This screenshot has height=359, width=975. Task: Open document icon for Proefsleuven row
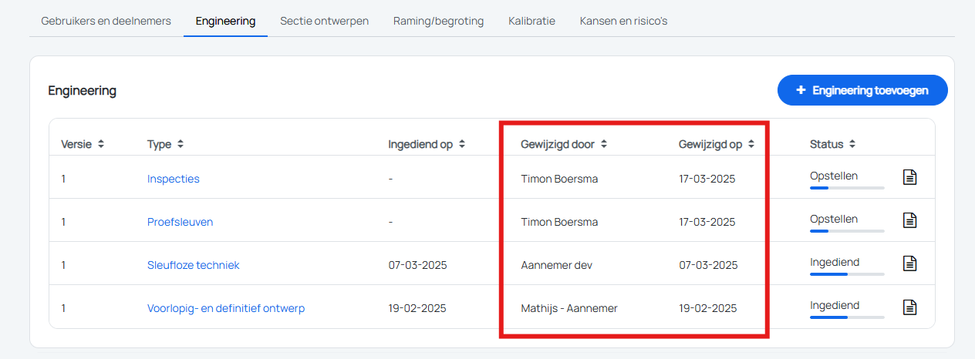click(x=910, y=220)
